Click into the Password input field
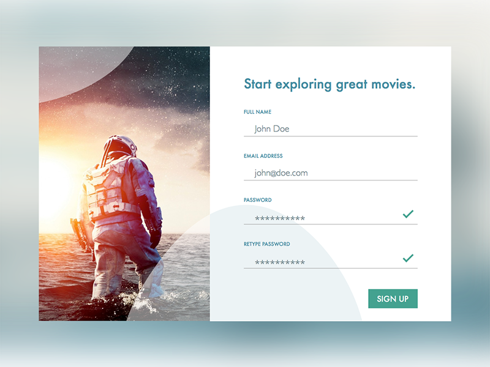 pos(331,217)
